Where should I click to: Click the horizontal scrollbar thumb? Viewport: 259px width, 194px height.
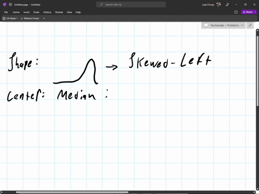[x=72, y=192]
